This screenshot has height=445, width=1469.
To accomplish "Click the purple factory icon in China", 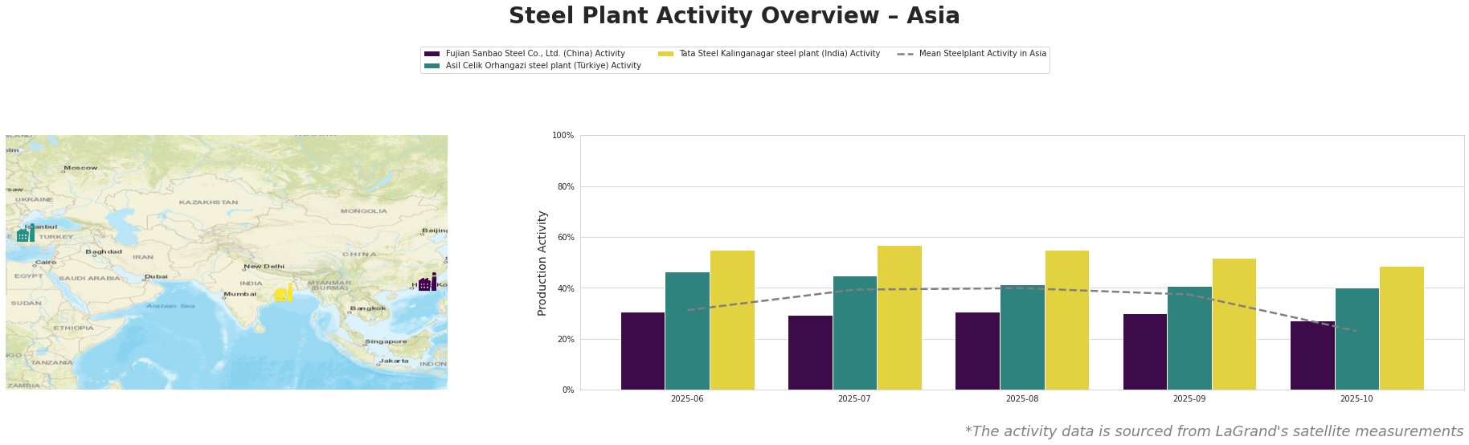I will [x=428, y=283].
